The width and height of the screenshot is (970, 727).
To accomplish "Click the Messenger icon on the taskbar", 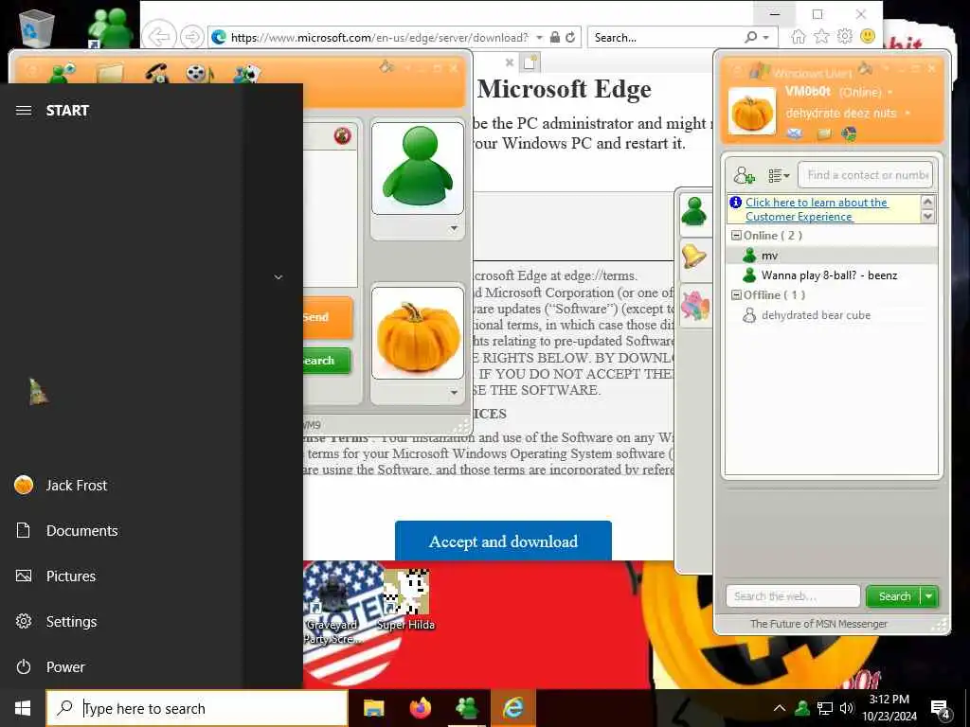I will 466,708.
